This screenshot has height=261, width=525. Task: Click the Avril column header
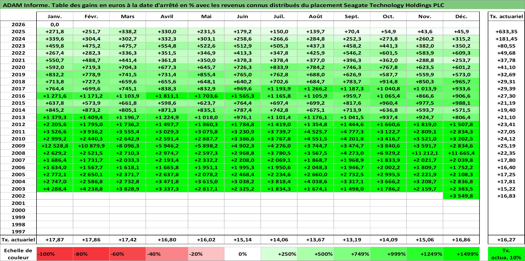click(167, 16)
